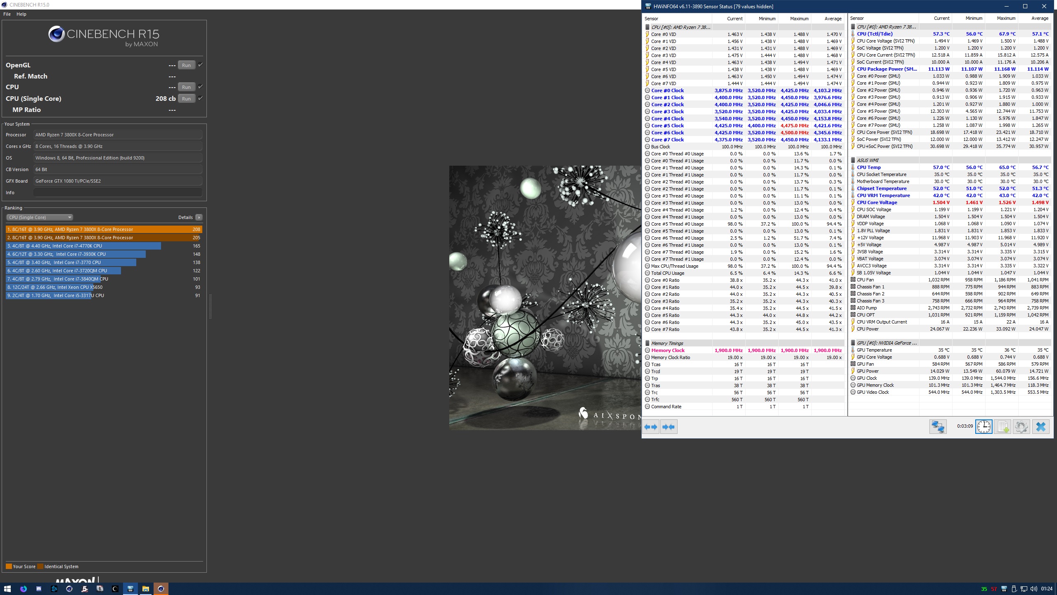This screenshot has height=595, width=1057.
Task: Toggle the CPU (Single Core) checkmark
Action: (200, 98)
